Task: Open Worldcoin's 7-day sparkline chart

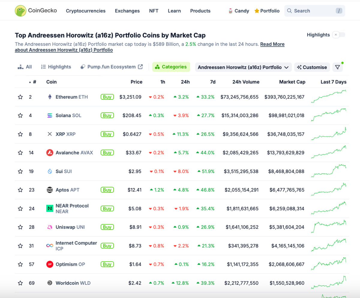Action: click(x=329, y=282)
